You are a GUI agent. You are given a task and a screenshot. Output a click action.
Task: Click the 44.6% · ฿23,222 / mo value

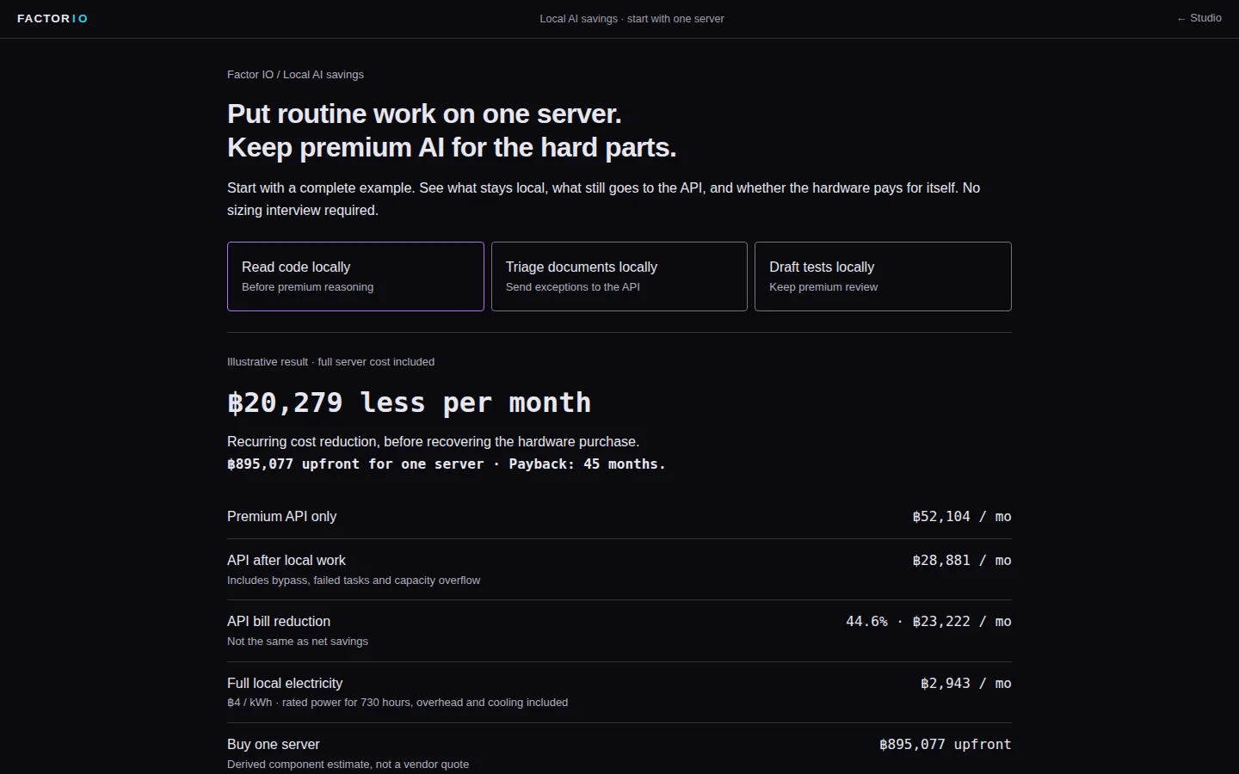tap(928, 621)
